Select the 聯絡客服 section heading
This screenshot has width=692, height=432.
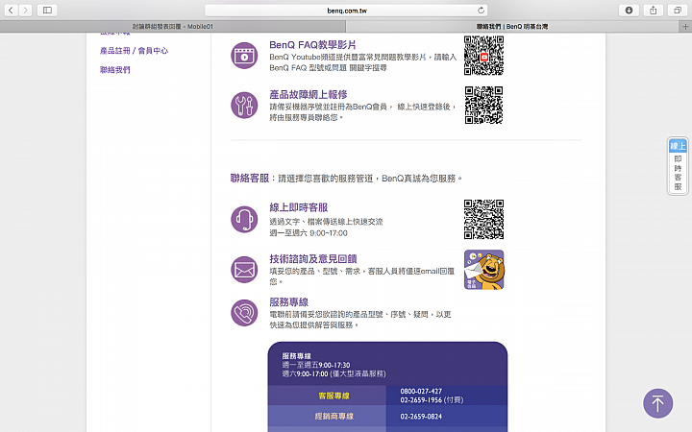(249, 179)
